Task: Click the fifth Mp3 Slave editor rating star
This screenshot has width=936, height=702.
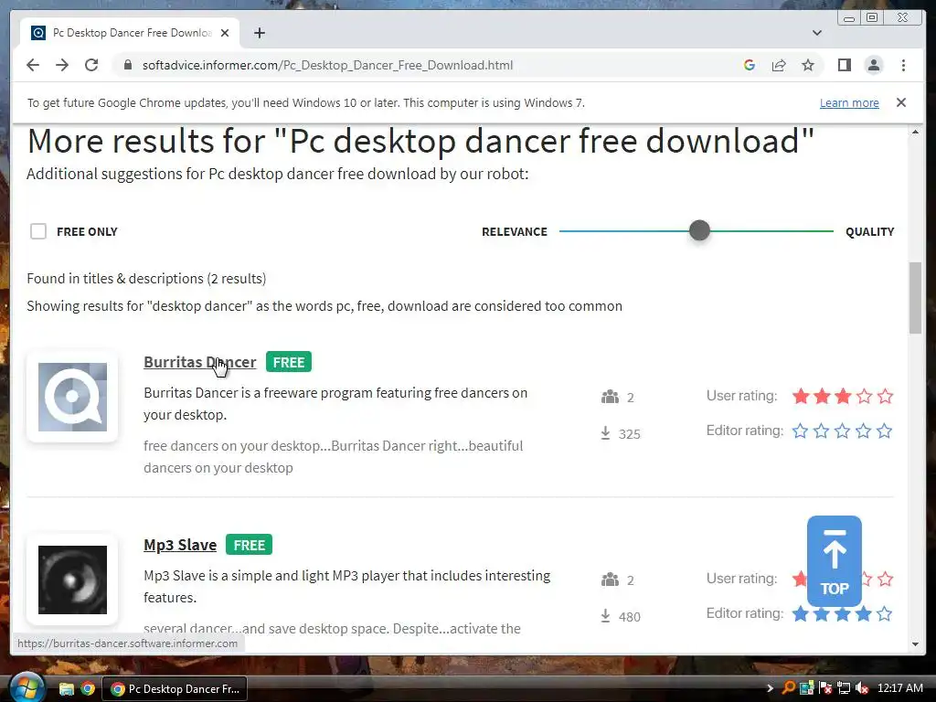Action: click(884, 613)
